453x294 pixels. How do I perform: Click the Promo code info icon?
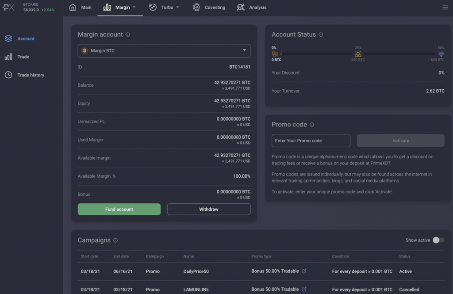312,125
